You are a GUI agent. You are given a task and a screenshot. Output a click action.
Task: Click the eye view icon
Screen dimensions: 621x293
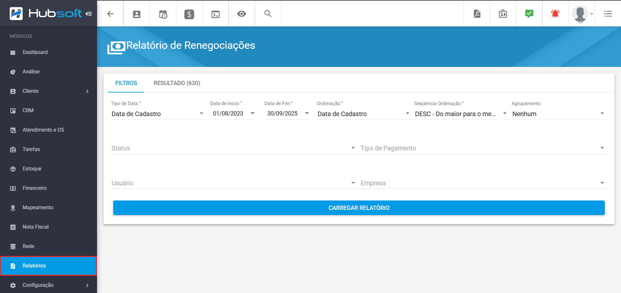[x=242, y=14]
